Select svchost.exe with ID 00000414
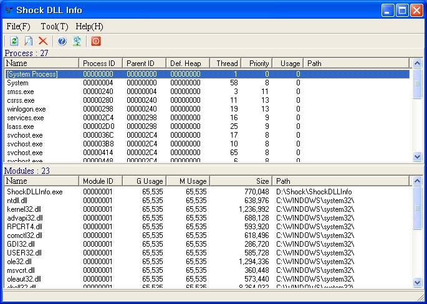 pyautogui.click(x=207, y=153)
